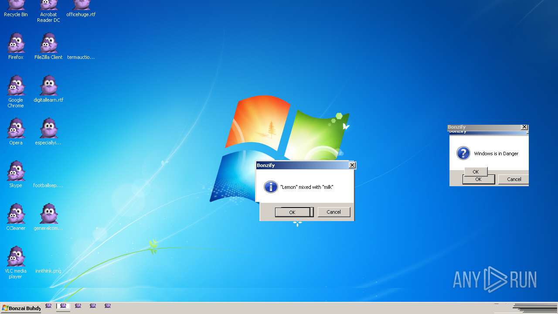Launch Acrobat Reader DC from the desktop
558x314 pixels.
(48, 11)
